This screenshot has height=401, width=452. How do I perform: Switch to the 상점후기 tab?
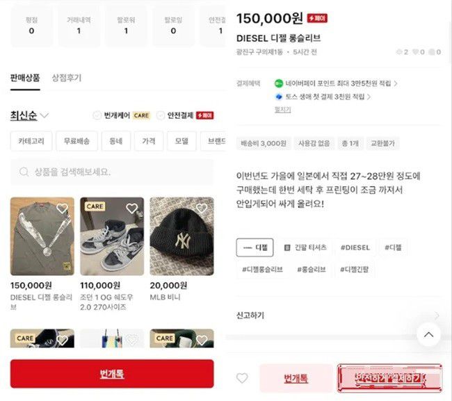pyautogui.click(x=67, y=78)
